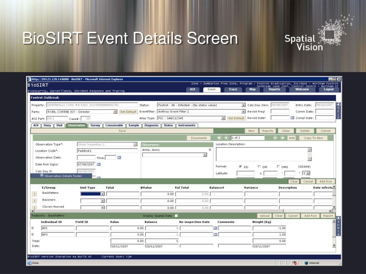Click Copy To New
The height and width of the screenshot is (274, 366).
(x=313, y=138)
